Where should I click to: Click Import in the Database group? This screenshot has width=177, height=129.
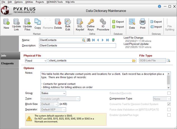tap(118, 27)
